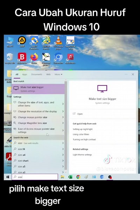Open the More dropdown in search tabs
140x210 pixels.
(x=58, y=74)
